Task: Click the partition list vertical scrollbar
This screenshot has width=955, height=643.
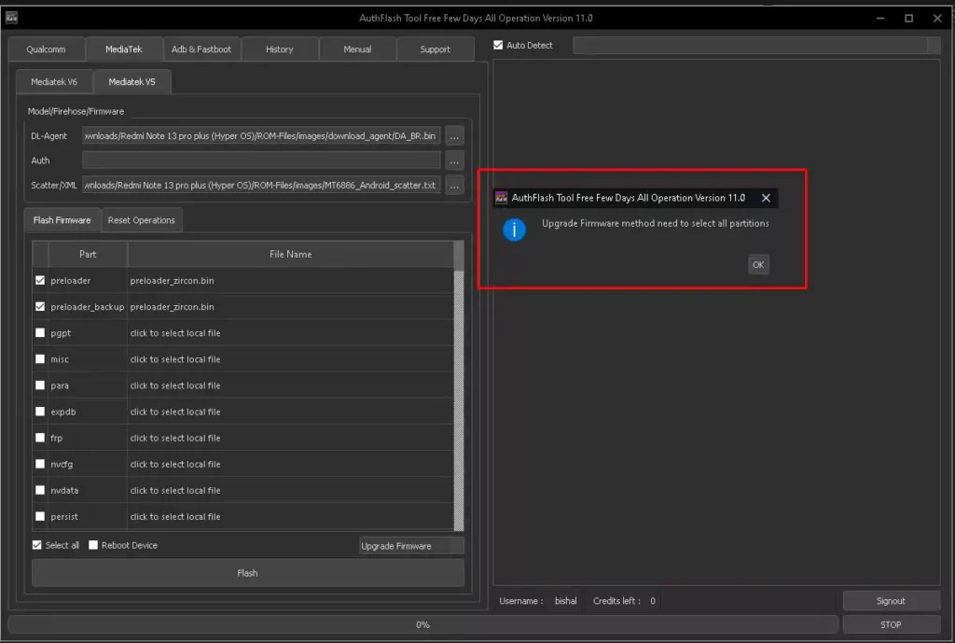Action: point(458,392)
